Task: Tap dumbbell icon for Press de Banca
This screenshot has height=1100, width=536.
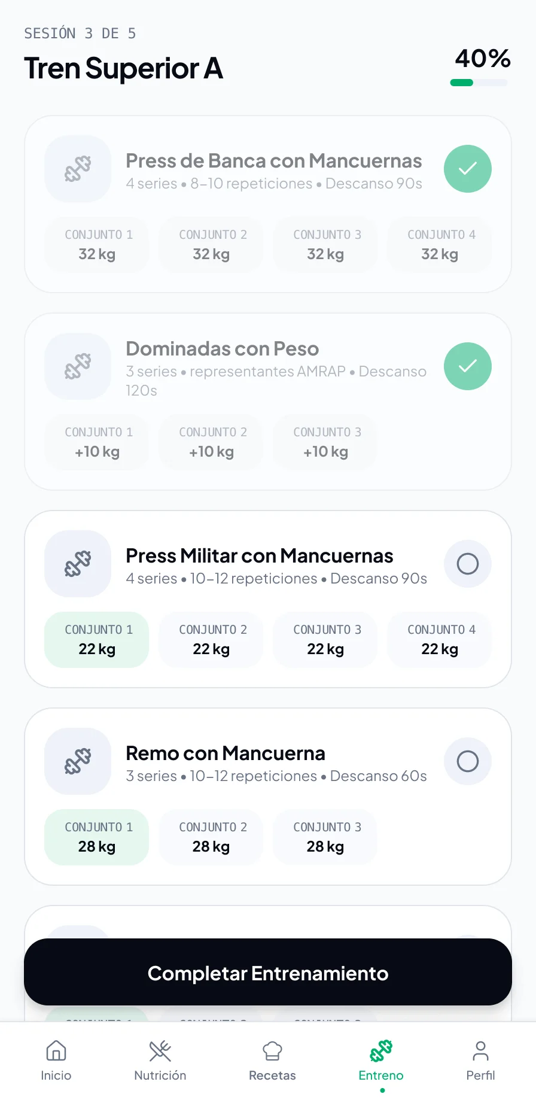Action: tap(78, 169)
